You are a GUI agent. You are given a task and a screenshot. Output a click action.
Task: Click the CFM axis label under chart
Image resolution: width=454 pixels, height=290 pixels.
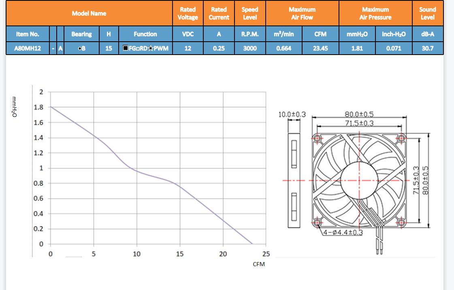click(x=258, y=264)
